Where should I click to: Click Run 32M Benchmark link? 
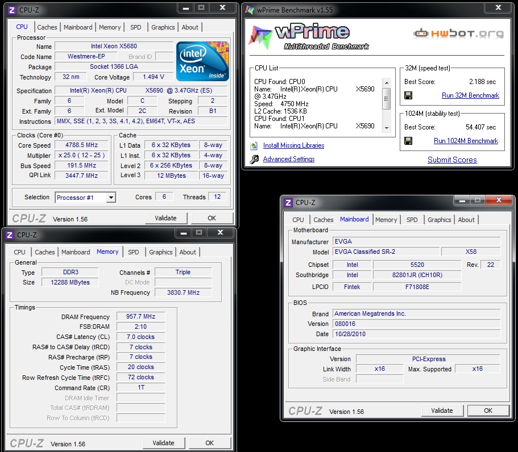coord(470,95)
